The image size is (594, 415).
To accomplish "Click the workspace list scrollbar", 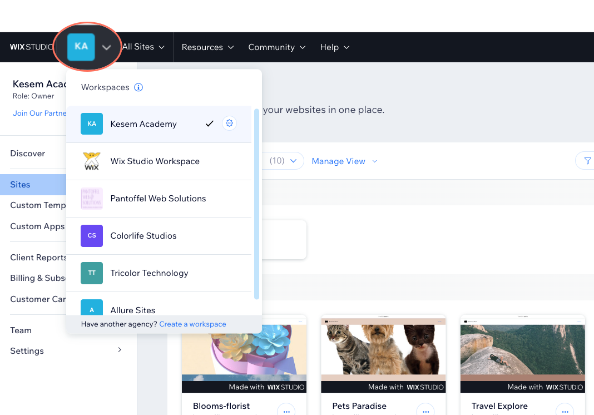I will 256,204.
